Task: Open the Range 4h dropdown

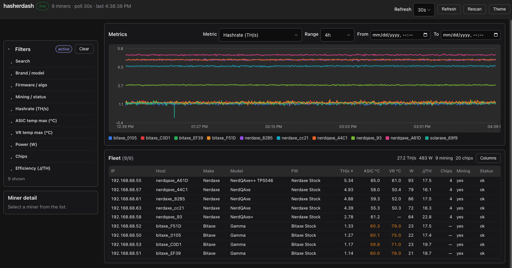Action: click(x=337, y=35)
